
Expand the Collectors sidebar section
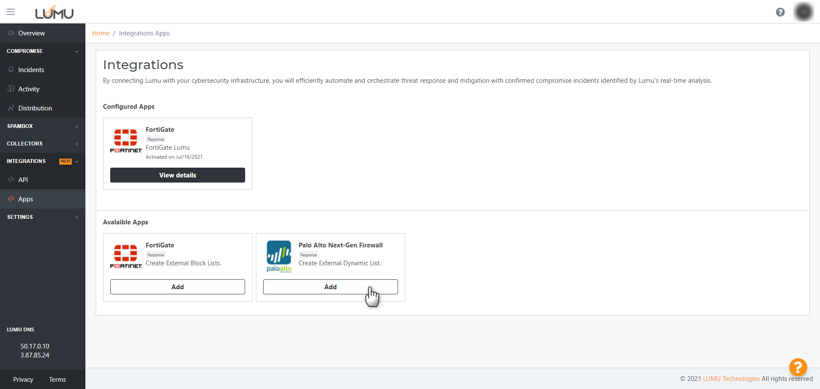click(x=43, y=144)
